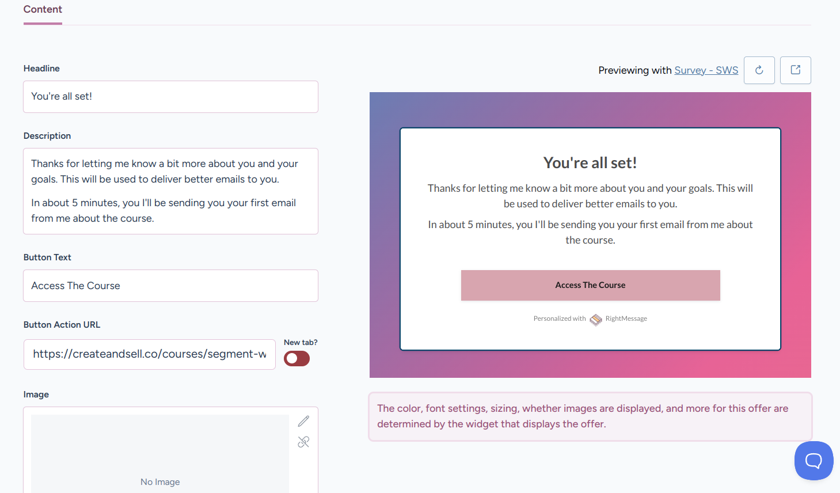Focus the Button Text input field
The width and height of the screenshot is (840, 493).
tap(170, 286)
